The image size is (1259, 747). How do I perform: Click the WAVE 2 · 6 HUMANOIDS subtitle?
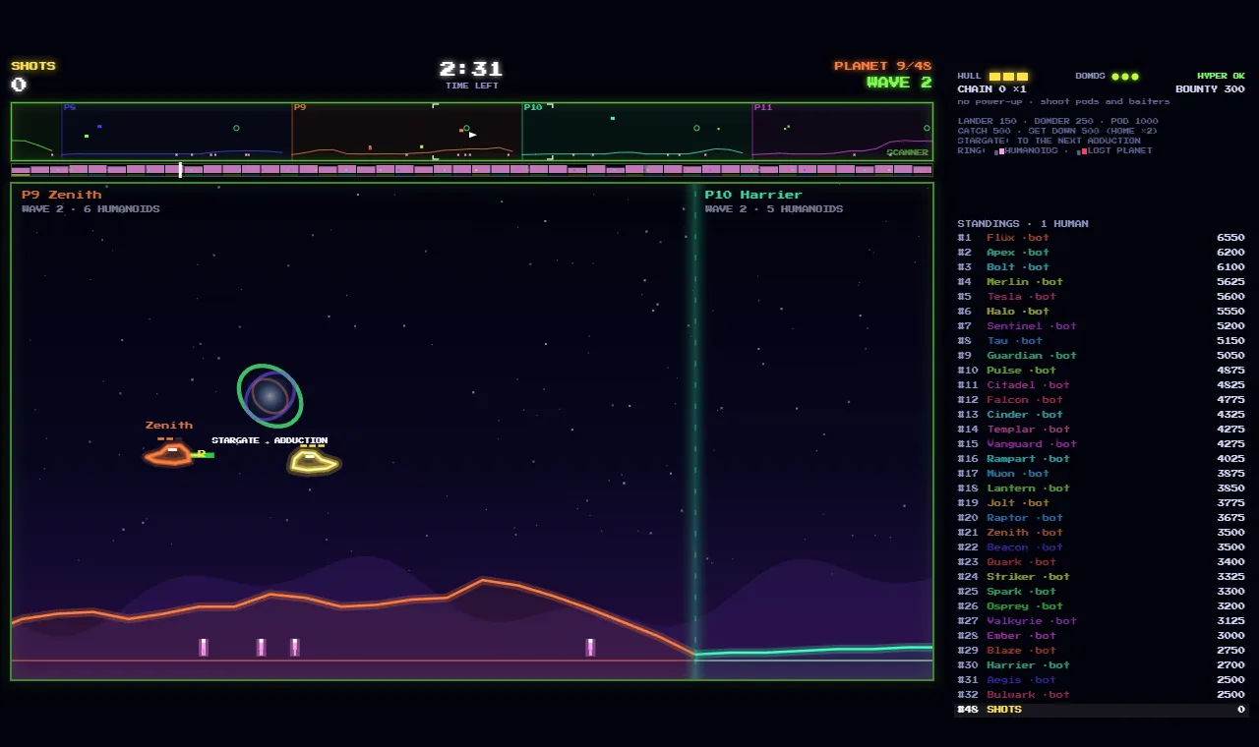(x=90, y=209)
